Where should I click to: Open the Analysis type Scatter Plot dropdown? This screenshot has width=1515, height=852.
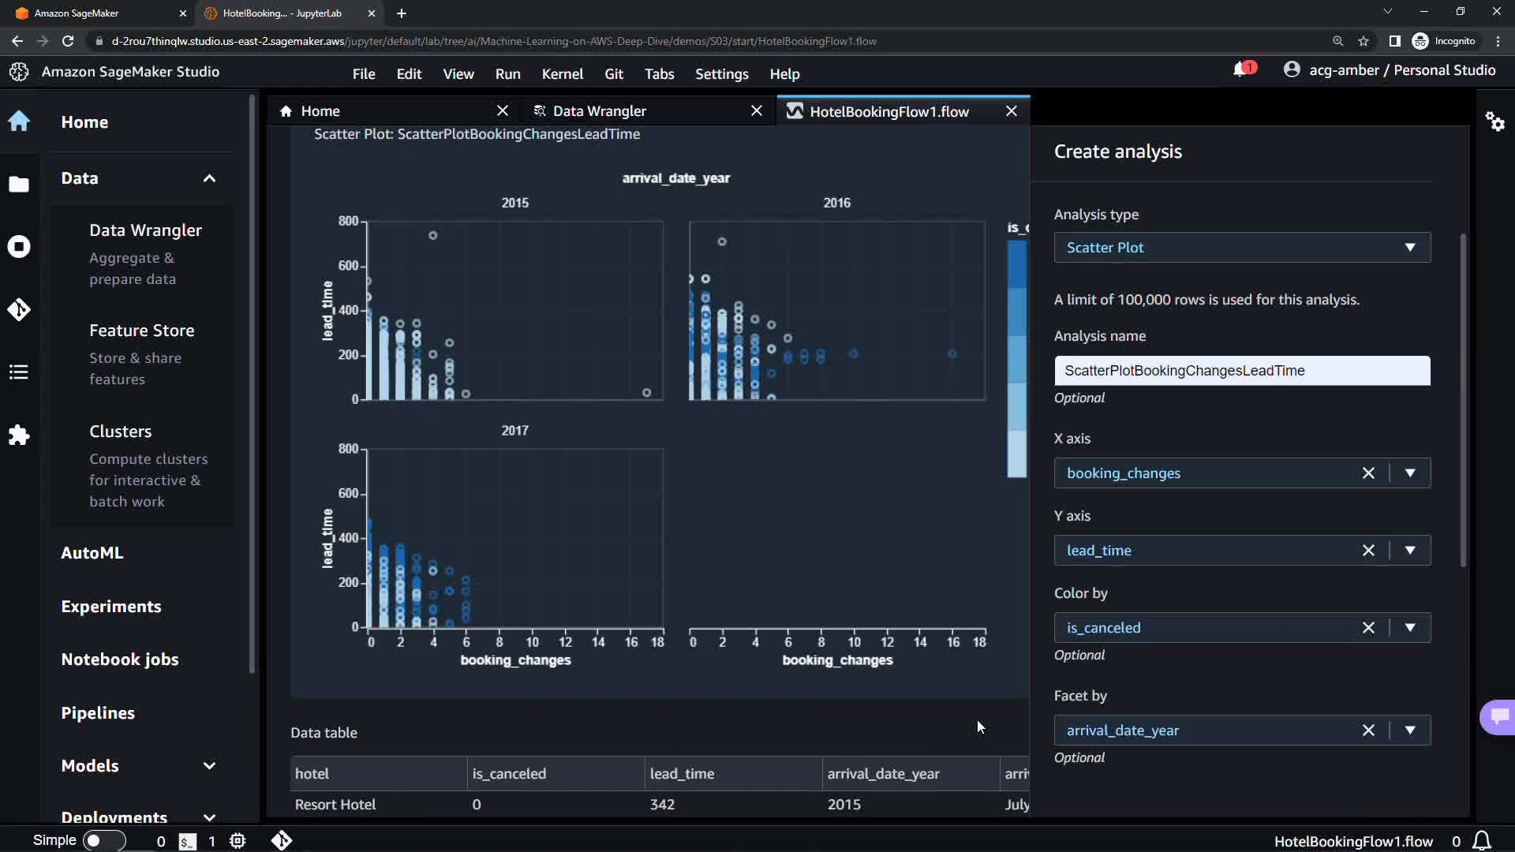coord(1241,248)
